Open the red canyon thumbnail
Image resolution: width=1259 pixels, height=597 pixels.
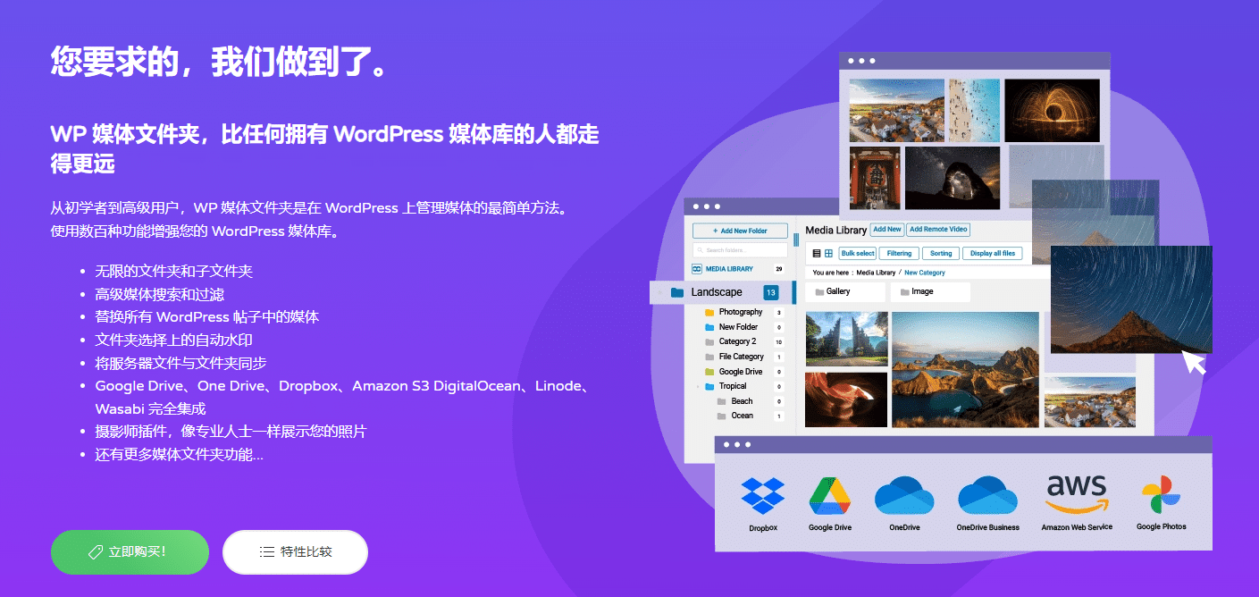(846, 399)
